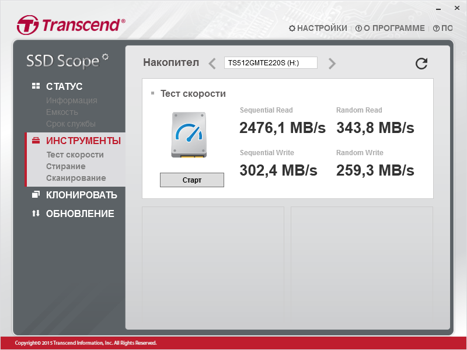Click the СТАТУС grid icon
This screenshot has height=350, width=467.
(x=36, y=86)
